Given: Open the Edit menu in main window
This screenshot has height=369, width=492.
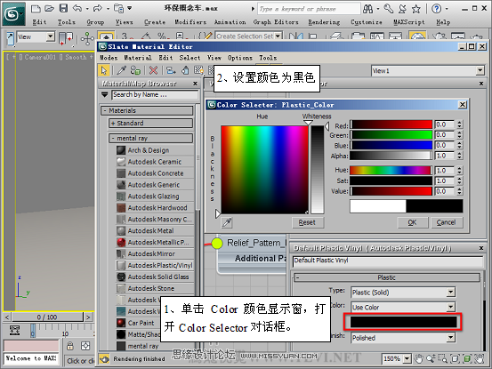Looking at the screenshot, I should pos(39,22).
